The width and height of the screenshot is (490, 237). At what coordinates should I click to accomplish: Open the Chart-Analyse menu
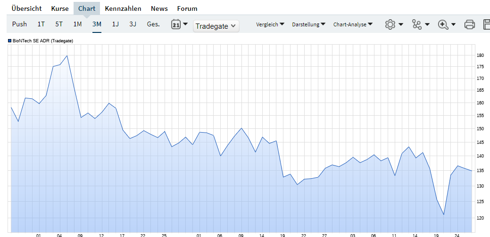point(353,24)
